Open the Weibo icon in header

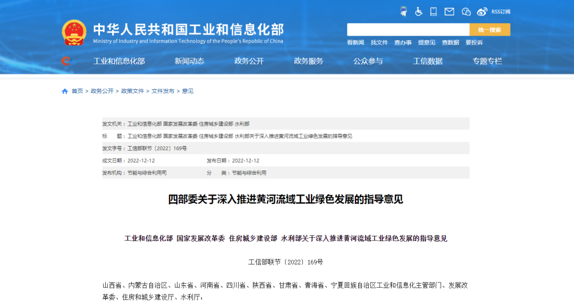click(482, 12)
